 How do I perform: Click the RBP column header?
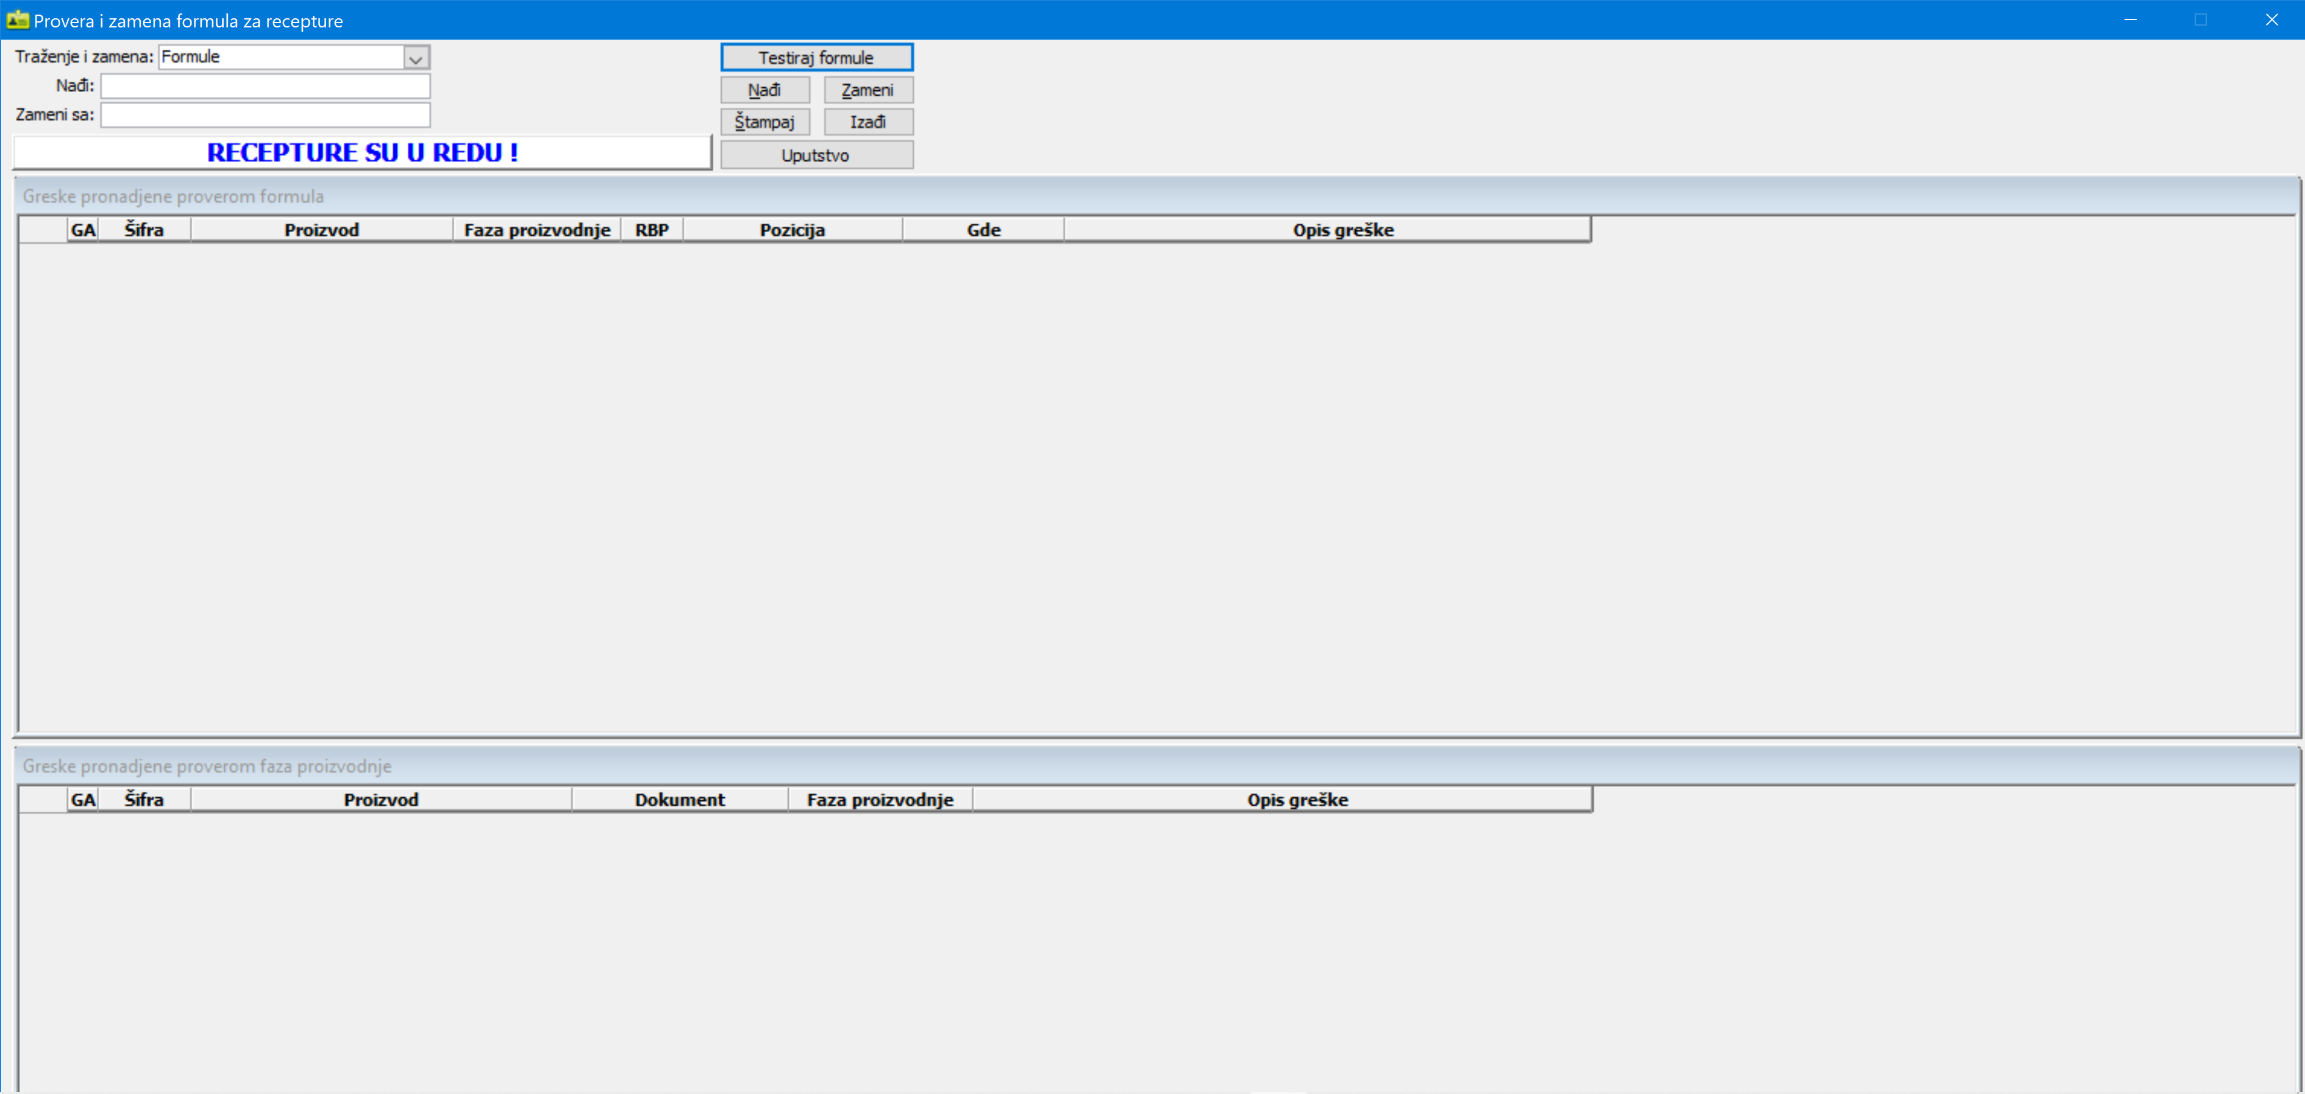652,230
